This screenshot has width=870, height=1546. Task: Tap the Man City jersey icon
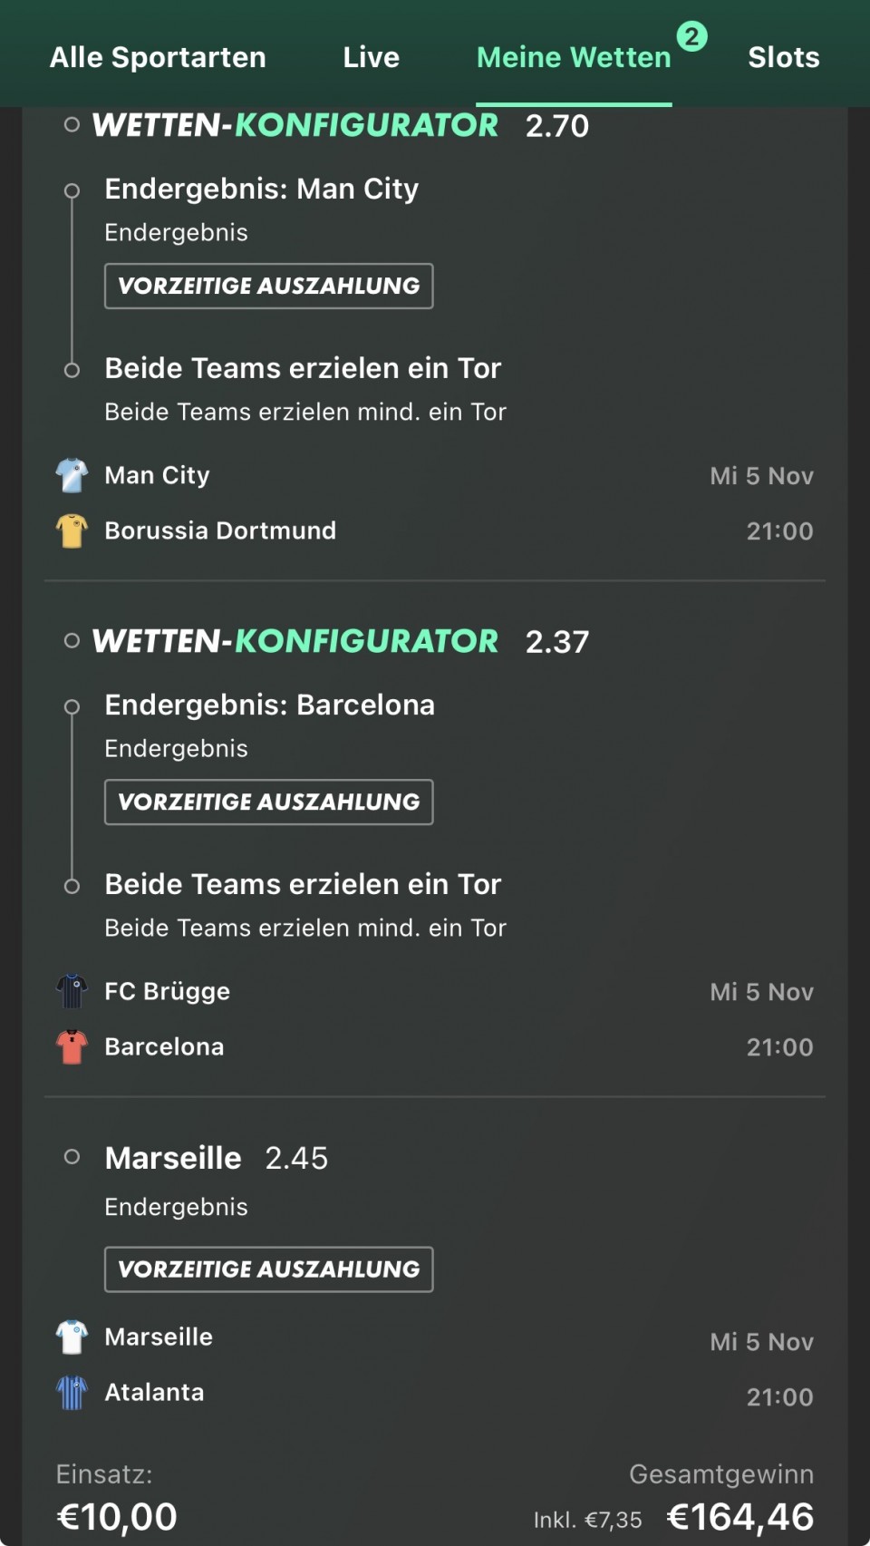[72, 475]
